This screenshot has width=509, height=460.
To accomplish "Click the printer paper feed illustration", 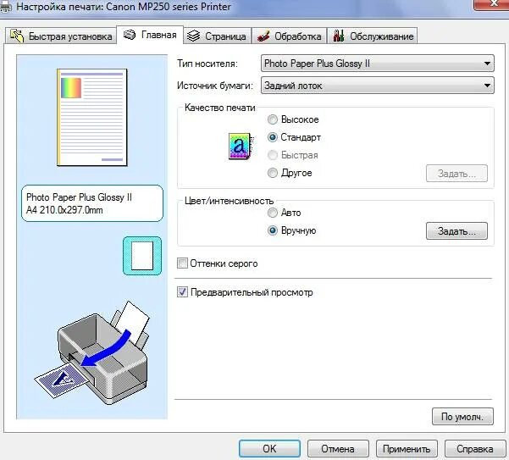I will (x=92, y=352).
